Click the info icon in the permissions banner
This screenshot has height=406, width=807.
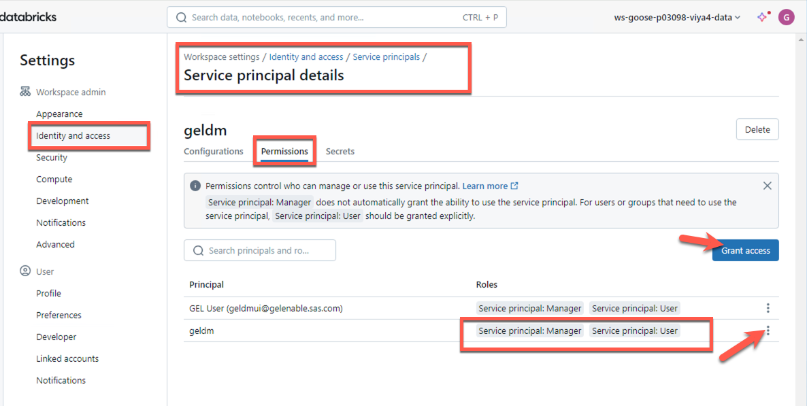pos(197,185)
